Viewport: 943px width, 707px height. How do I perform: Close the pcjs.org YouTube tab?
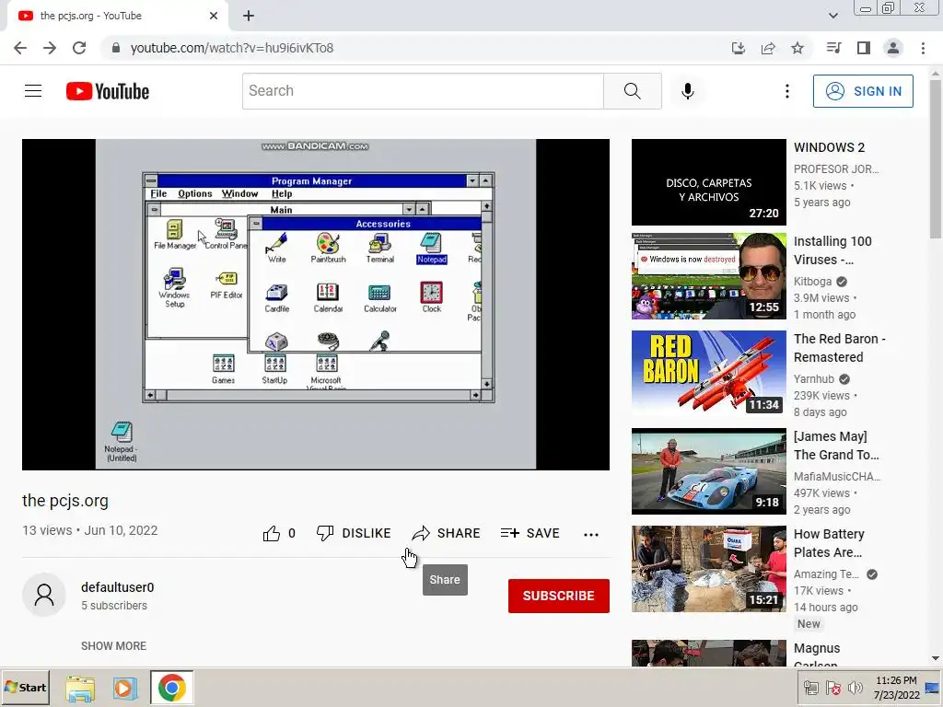click(x=214, y=16)
